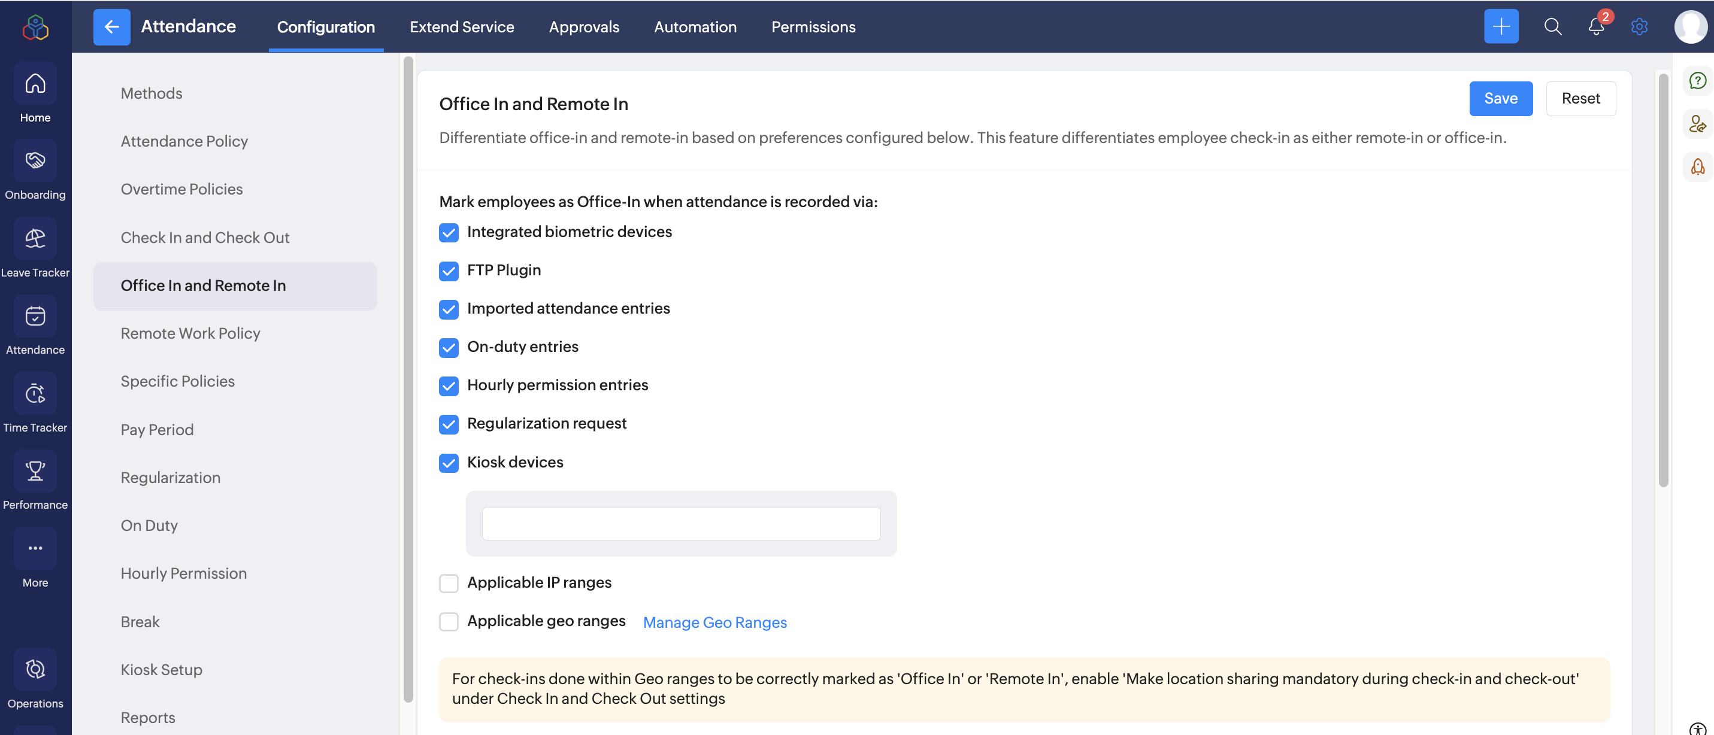
Task: Open the settings gear icon
Action: 1639,28
